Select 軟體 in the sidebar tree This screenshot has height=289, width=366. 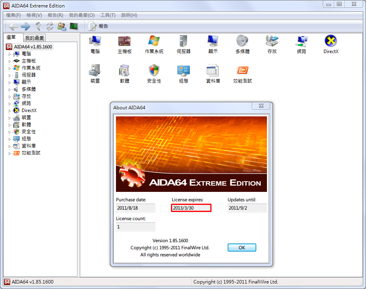[x=26, y=124]
